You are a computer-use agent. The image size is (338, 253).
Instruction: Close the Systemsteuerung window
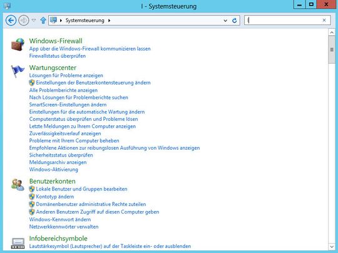(326, 4)
